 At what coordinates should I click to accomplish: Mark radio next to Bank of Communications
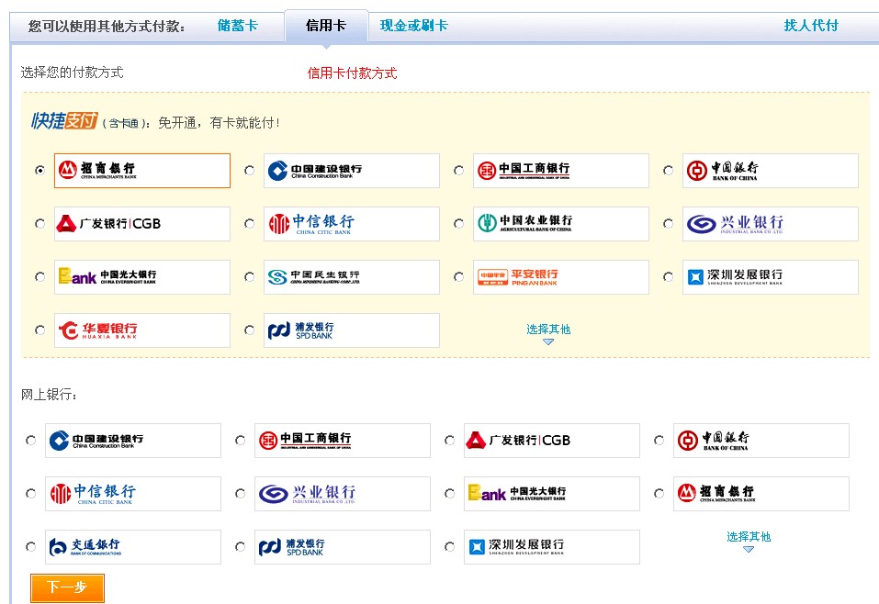coord(31,546)
